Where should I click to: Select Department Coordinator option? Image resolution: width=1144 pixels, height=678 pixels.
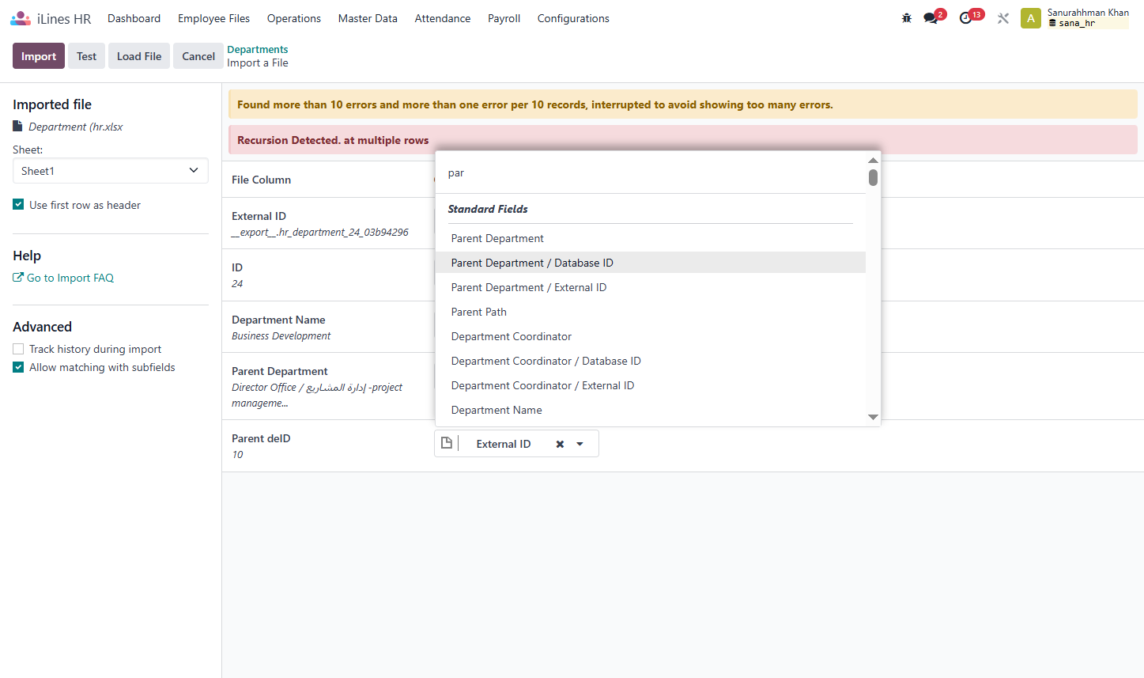[x=651, y=336]
